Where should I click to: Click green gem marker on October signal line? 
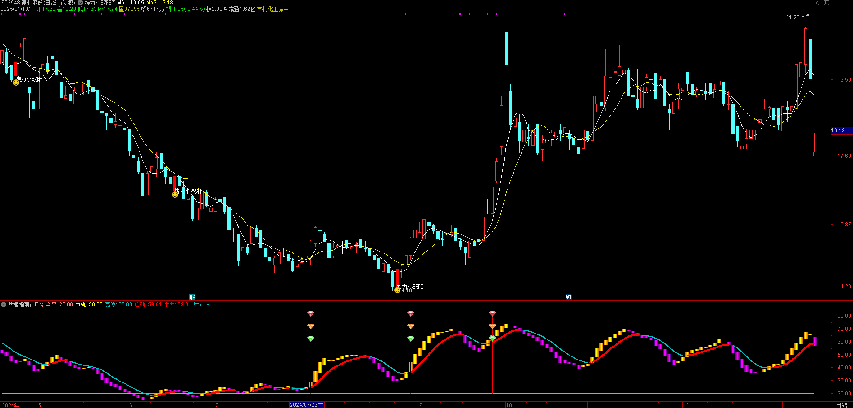tap(492, 339)
